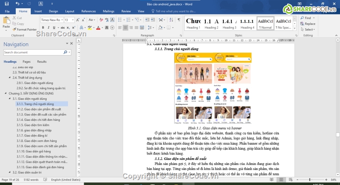Open the Pages tab in Navigation pane
Screen dimensions: 340x185
coord(26,62)
